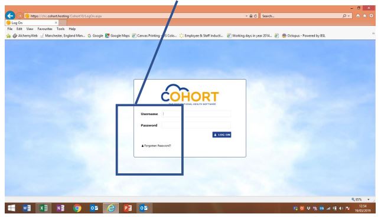Refresh the page using the address bar reload icon
This screenshot has width=381, height=217.
255,16
